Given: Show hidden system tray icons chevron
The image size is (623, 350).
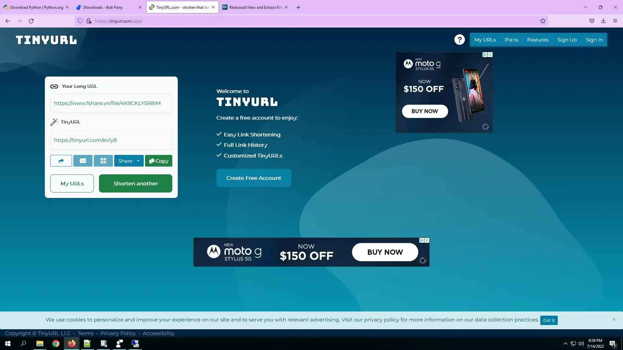Looking at the screenshot, I should point(565,344).
